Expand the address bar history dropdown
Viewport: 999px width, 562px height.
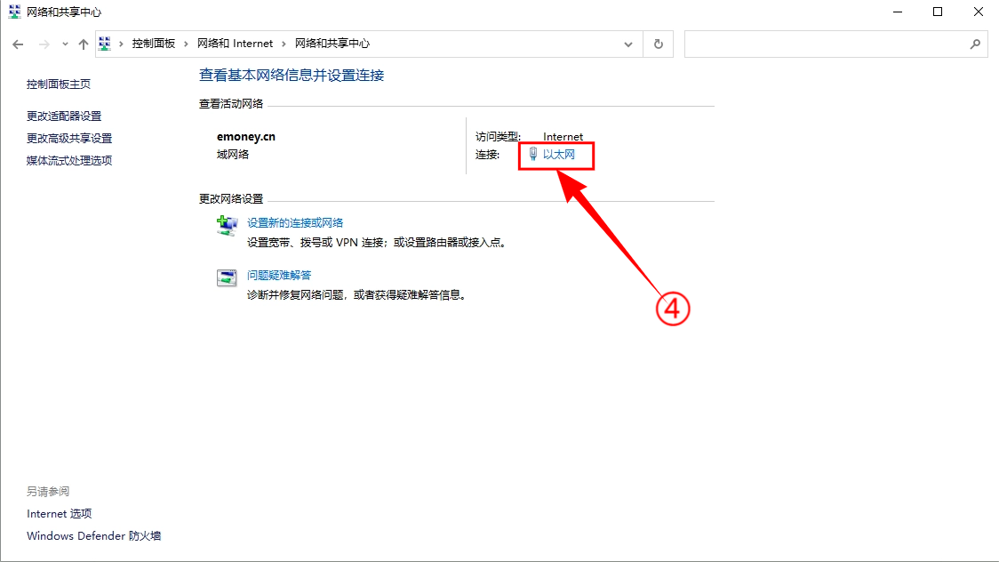628,44
